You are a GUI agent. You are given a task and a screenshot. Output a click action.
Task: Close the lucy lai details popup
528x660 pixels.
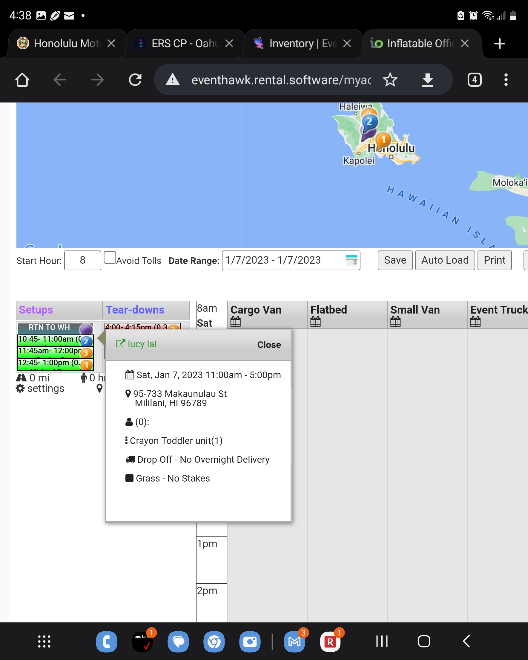click(268, 345)
